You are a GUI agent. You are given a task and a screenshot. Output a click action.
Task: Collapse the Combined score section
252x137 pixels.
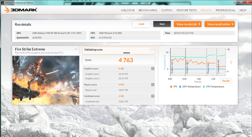(153, 96)
